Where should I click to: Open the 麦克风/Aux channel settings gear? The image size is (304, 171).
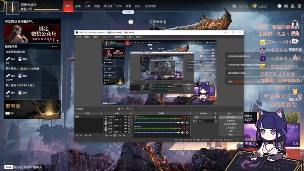point(187,122)
